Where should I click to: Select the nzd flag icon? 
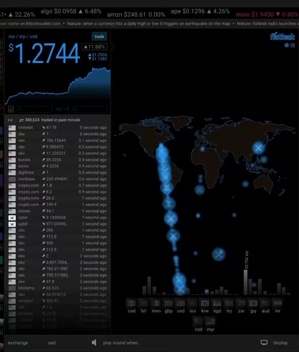point(198,321)
